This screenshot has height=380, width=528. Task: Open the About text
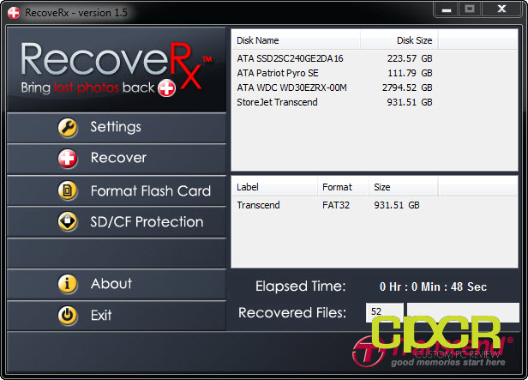click(111, 284)
